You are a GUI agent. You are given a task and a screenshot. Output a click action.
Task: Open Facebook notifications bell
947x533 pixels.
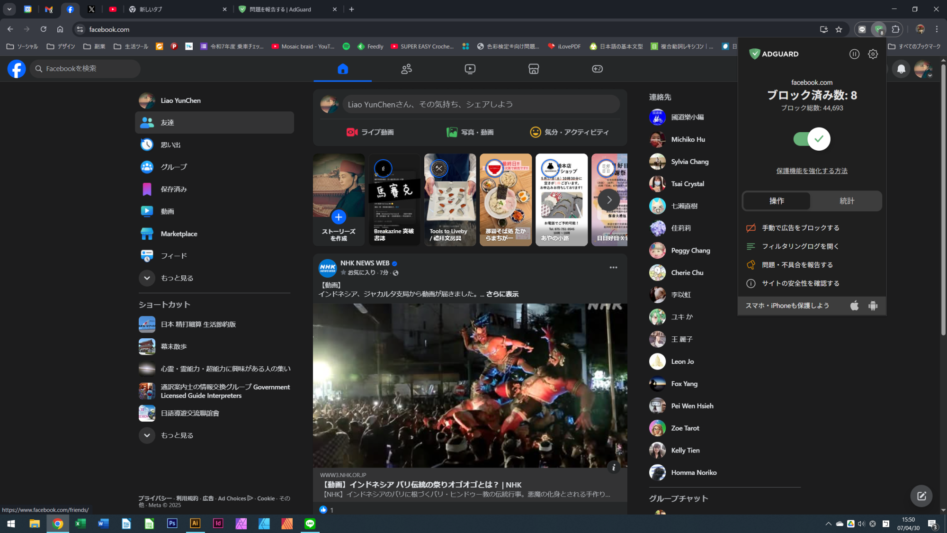pos(901,69)
